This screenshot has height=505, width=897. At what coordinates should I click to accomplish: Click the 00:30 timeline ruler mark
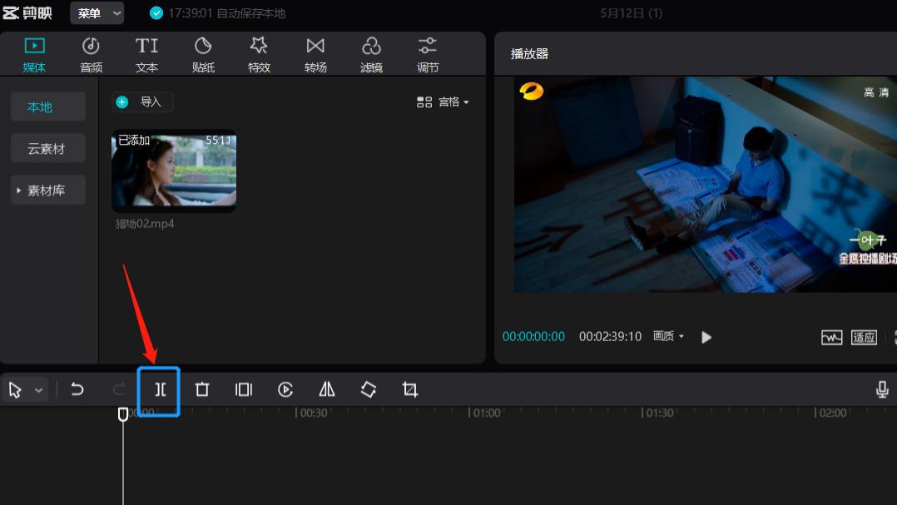click(x=312, y=413)
